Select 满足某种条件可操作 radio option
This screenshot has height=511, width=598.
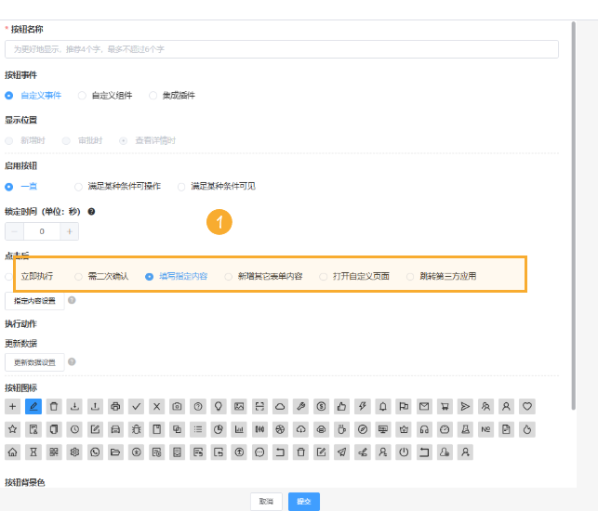coord(118,187)
